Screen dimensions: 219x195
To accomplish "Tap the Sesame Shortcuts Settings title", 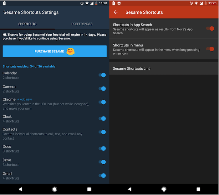I will [31, 12].
